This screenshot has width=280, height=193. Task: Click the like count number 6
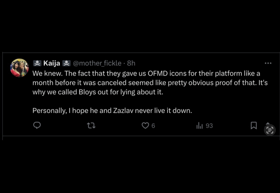[x=153, y=126]
